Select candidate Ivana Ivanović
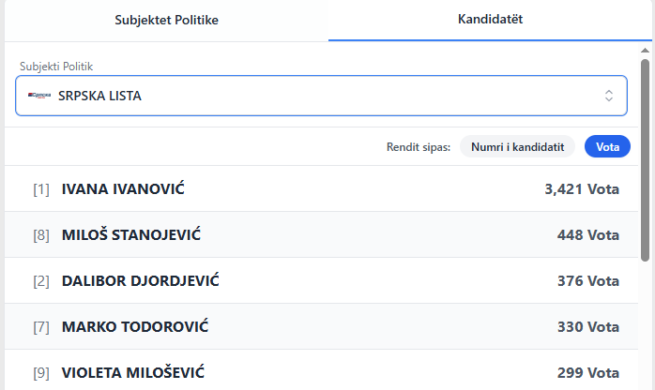This screenshot has height=390, width=655. click(x=123, y=189)
